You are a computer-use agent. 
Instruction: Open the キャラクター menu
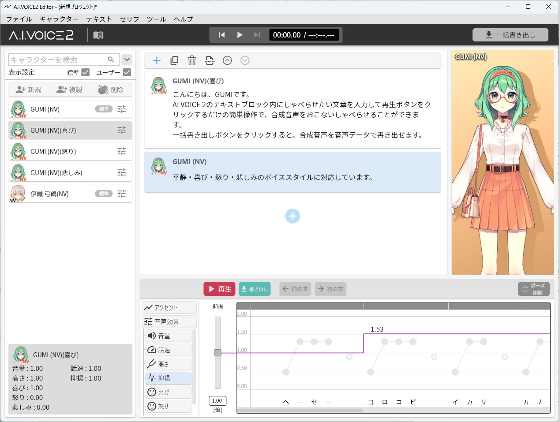pos(59,19)
